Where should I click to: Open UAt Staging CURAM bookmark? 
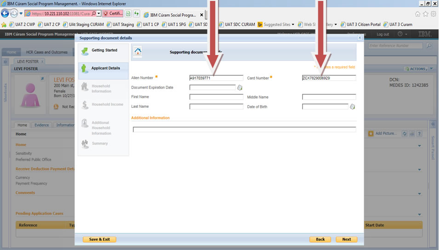click(x=83, y=25)
